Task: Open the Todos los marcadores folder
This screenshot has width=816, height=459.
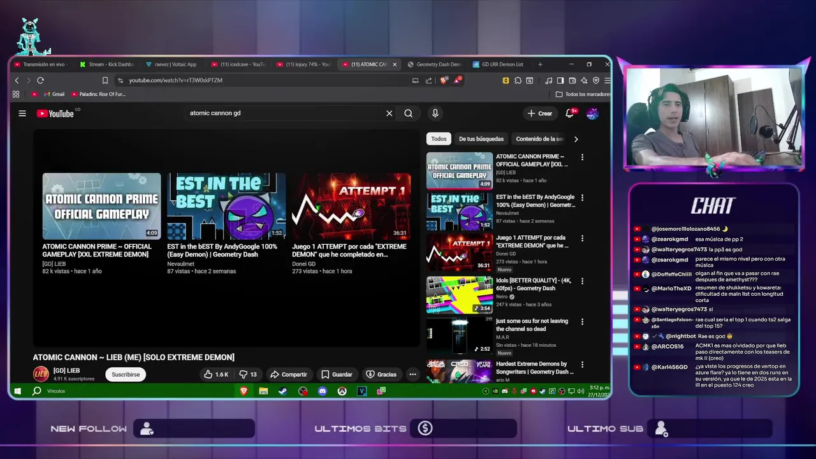Action: tap(583, 94)
